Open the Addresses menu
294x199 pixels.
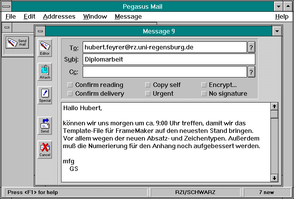[x=59, y=17]
